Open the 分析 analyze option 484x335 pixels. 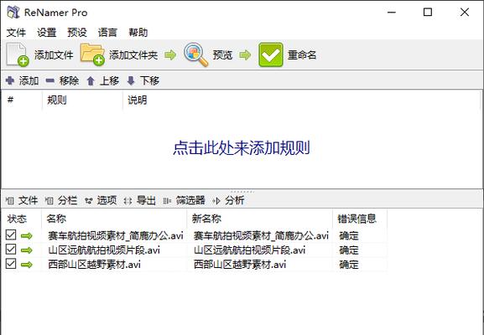228,201
